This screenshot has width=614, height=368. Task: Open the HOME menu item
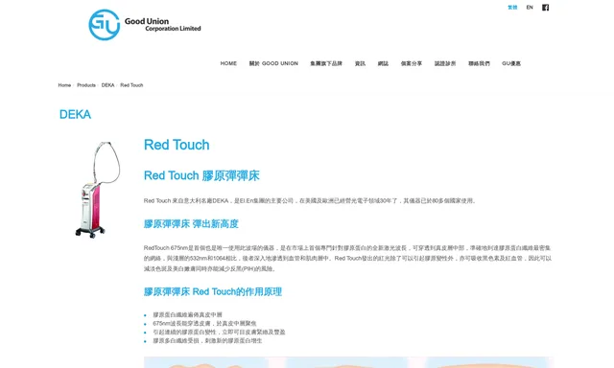(x=228, y=63)
